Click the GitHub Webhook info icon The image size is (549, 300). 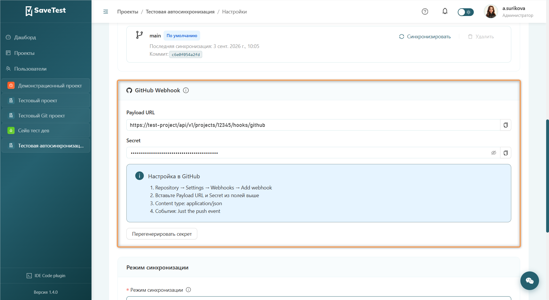186,90
